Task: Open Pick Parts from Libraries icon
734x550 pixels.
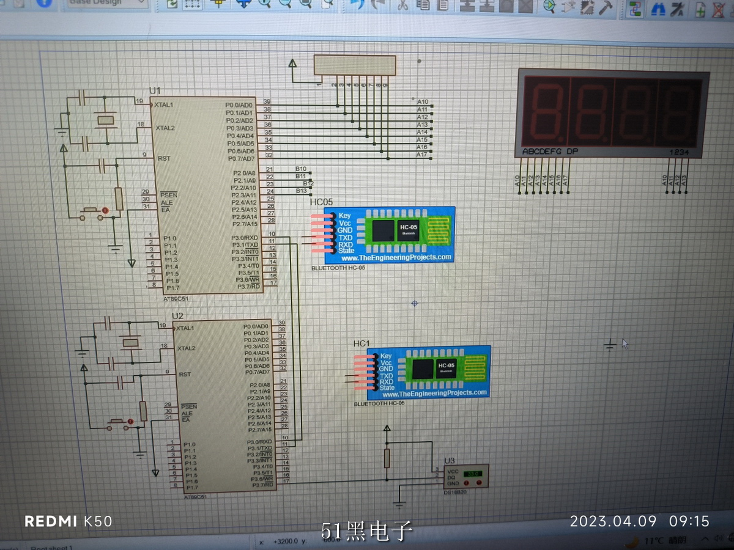Action: coord(549,7)
